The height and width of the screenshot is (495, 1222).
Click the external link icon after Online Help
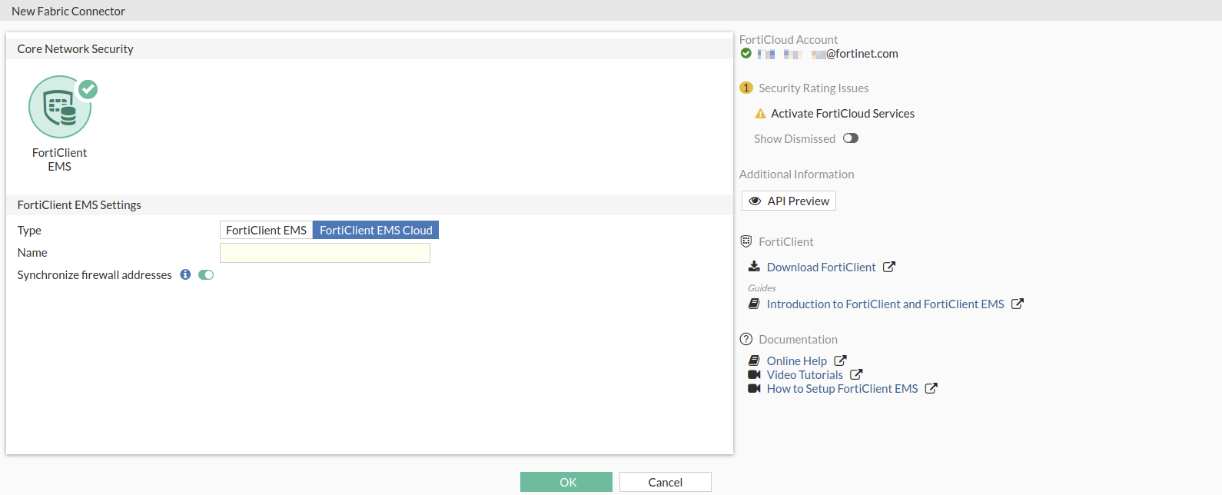(x=841, y=360)
